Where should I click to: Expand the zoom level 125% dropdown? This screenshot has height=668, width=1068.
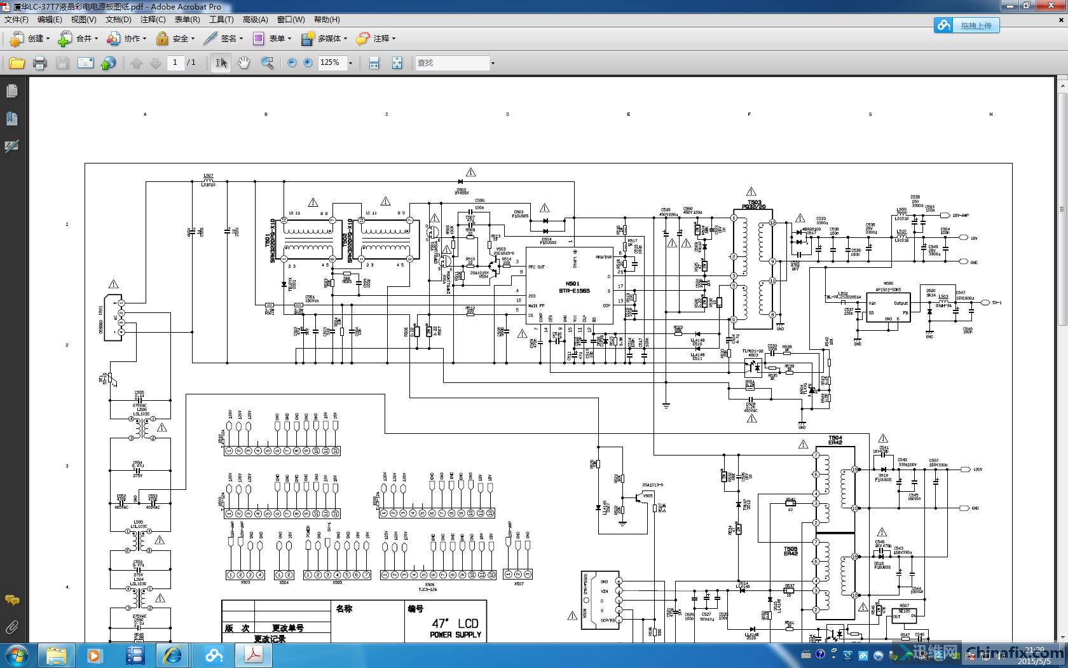350,63
